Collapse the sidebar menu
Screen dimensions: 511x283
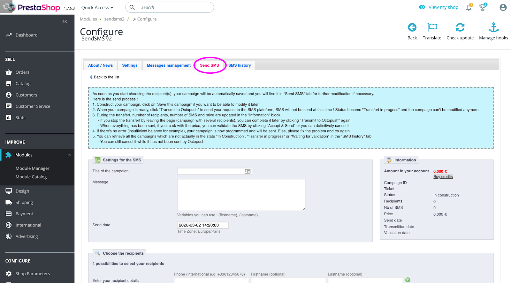pos(65,21)
